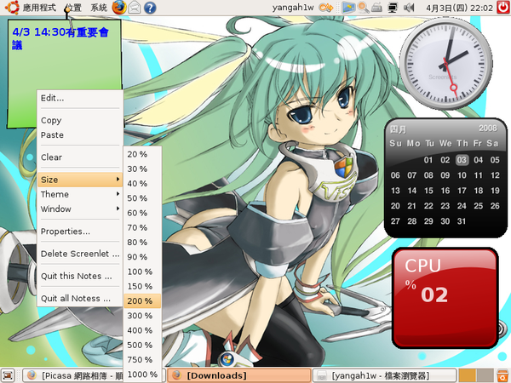Viewport: 511px width, 383px height.
Task: Set note size to 1000 %
Action: tap(142, 374)
